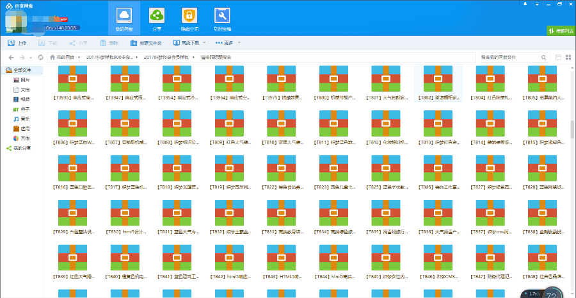Click the notification bell icon
This screenshot has width=576, height=298.
[525, 4]
